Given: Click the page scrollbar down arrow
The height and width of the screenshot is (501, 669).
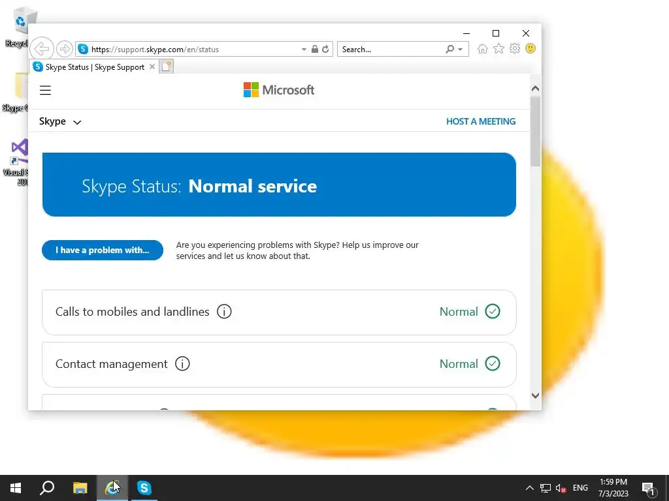Looking at the screenshot, I should [535, 396].
